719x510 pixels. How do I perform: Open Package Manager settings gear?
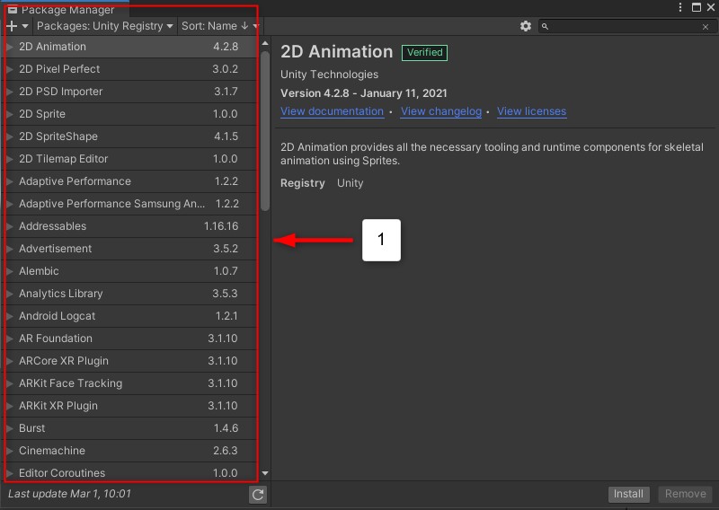click(526, 26)
